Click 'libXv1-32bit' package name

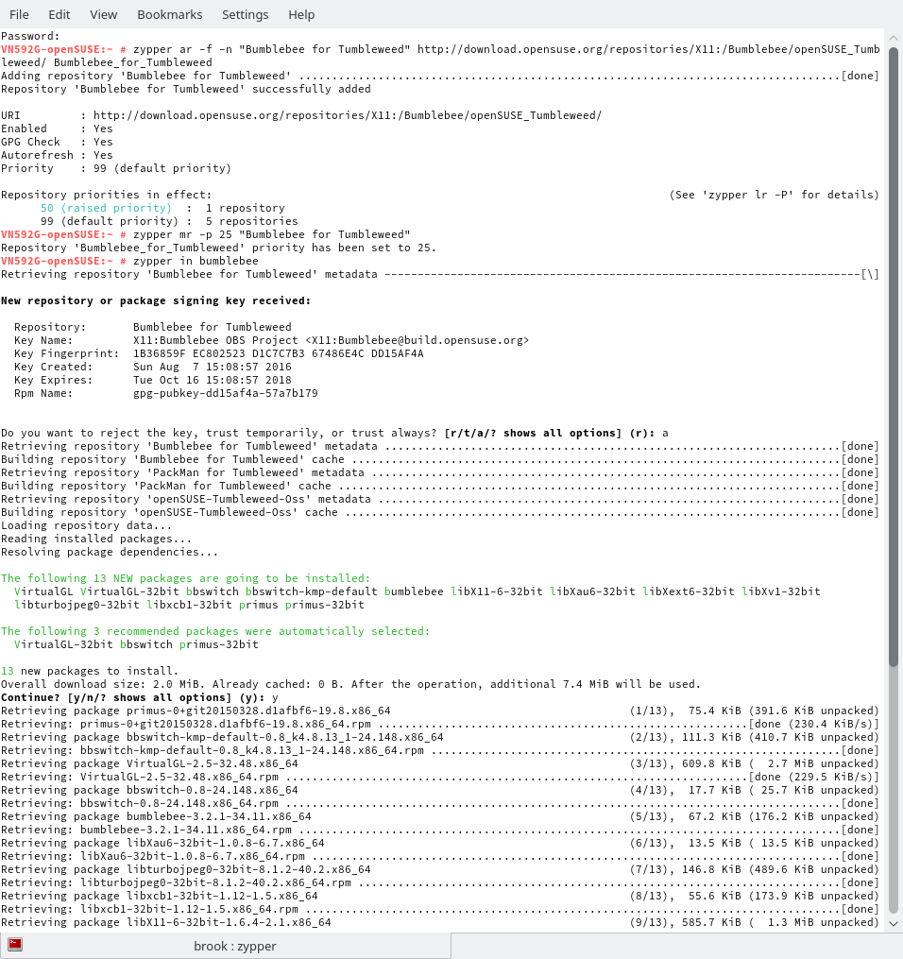coord(781,591)
